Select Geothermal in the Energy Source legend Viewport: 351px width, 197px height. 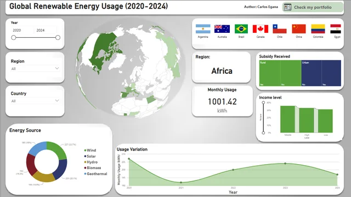95,174
